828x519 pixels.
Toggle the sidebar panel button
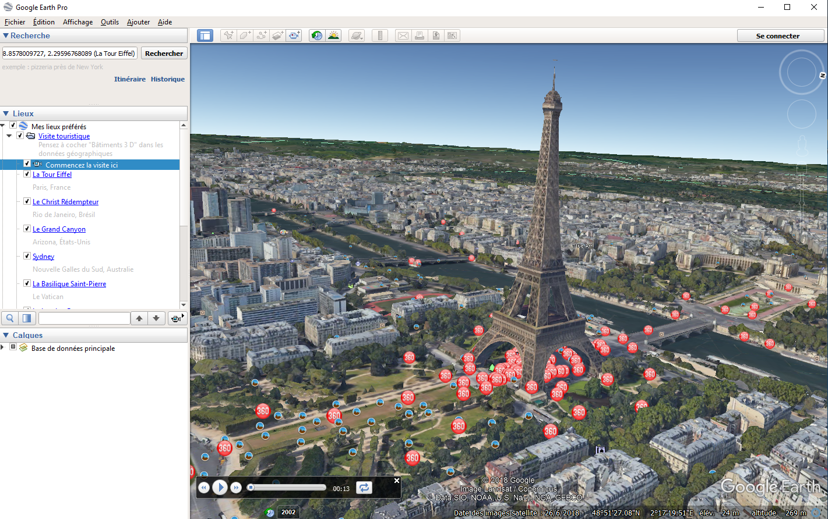205,35
